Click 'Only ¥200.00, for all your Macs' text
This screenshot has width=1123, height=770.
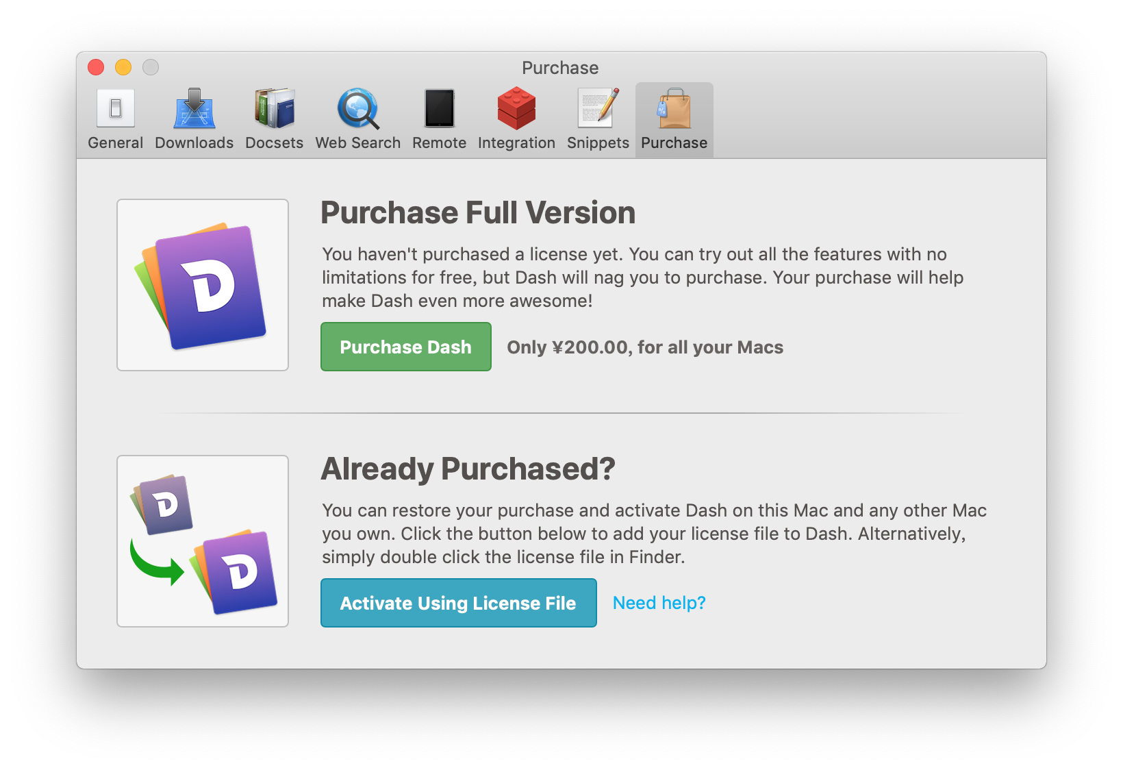(645, 347)
